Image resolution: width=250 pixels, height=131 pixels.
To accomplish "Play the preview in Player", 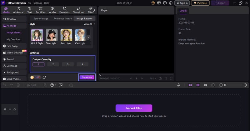I will [x=136, y=78].
